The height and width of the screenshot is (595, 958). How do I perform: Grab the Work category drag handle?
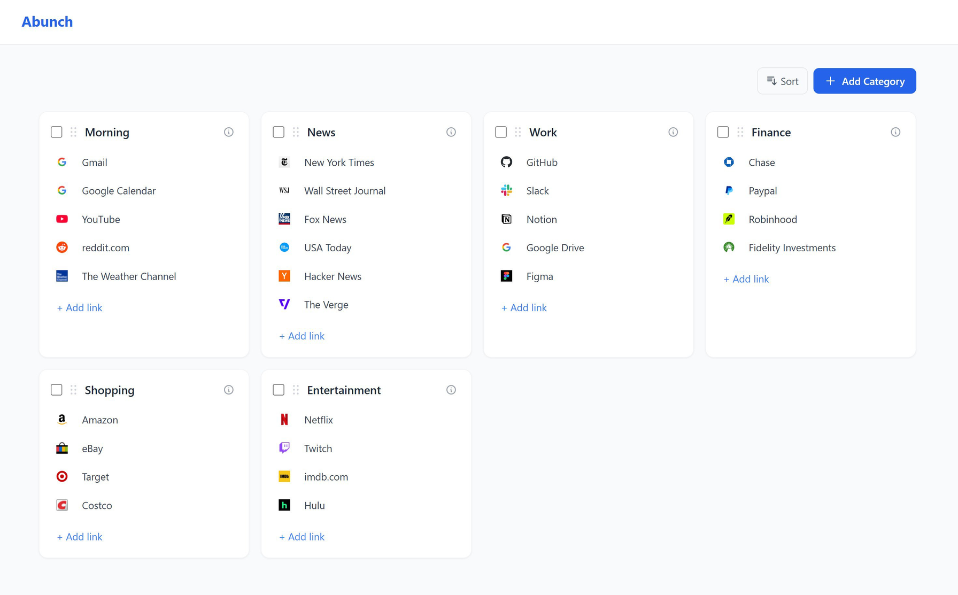click(x=518, y=132)
